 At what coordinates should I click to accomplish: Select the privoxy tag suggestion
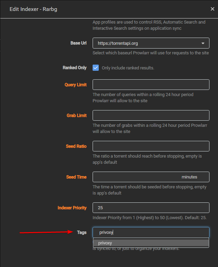pyautogui.click(x=151, y=243)
